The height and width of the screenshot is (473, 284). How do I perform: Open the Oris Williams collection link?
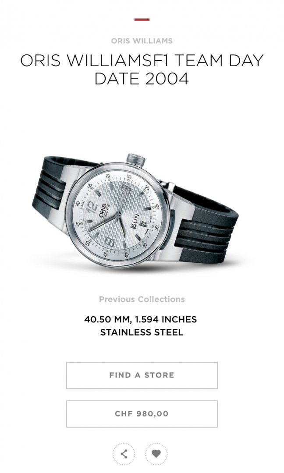(x=142, y=41)
